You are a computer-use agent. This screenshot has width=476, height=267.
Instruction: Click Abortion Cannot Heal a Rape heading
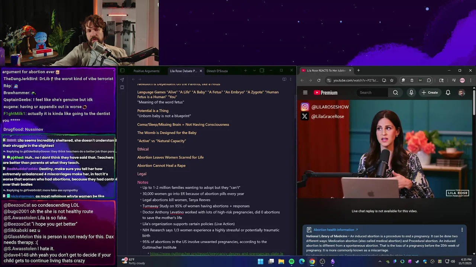(161, 165)
